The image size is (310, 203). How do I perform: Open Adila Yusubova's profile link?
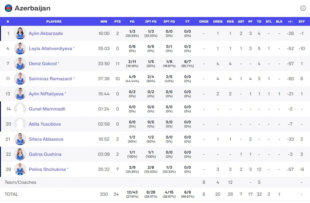pos(45,124)
